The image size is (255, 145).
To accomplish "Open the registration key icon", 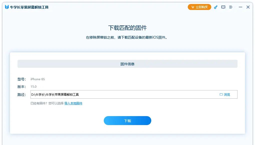I will point(216,7).
